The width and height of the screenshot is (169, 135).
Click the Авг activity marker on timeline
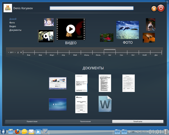coord(110,50)
